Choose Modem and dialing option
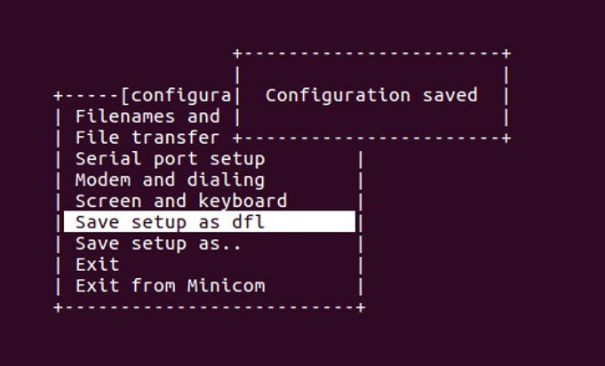This screenshot has width=605, height=366. click(170, 180)
